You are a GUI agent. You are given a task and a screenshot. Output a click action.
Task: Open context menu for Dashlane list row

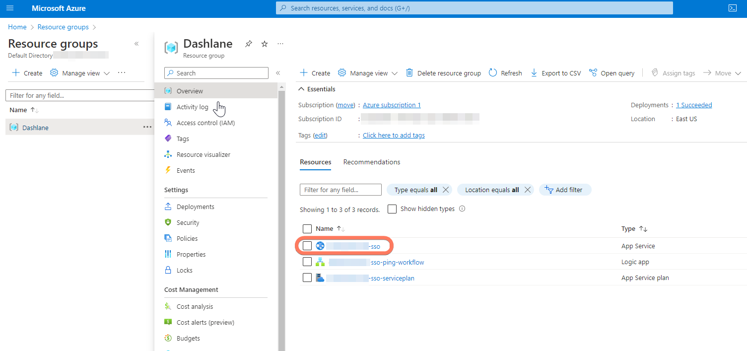147,127
